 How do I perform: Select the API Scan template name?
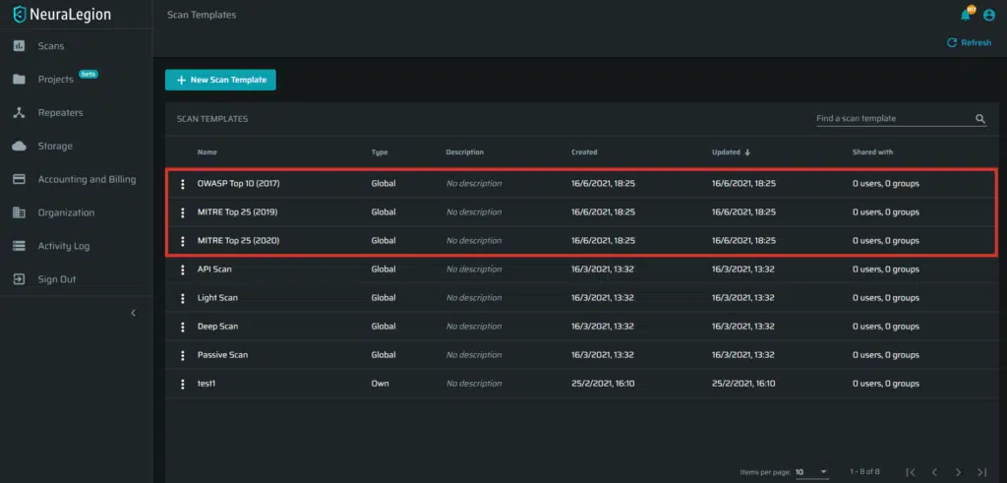pos(214,270)
